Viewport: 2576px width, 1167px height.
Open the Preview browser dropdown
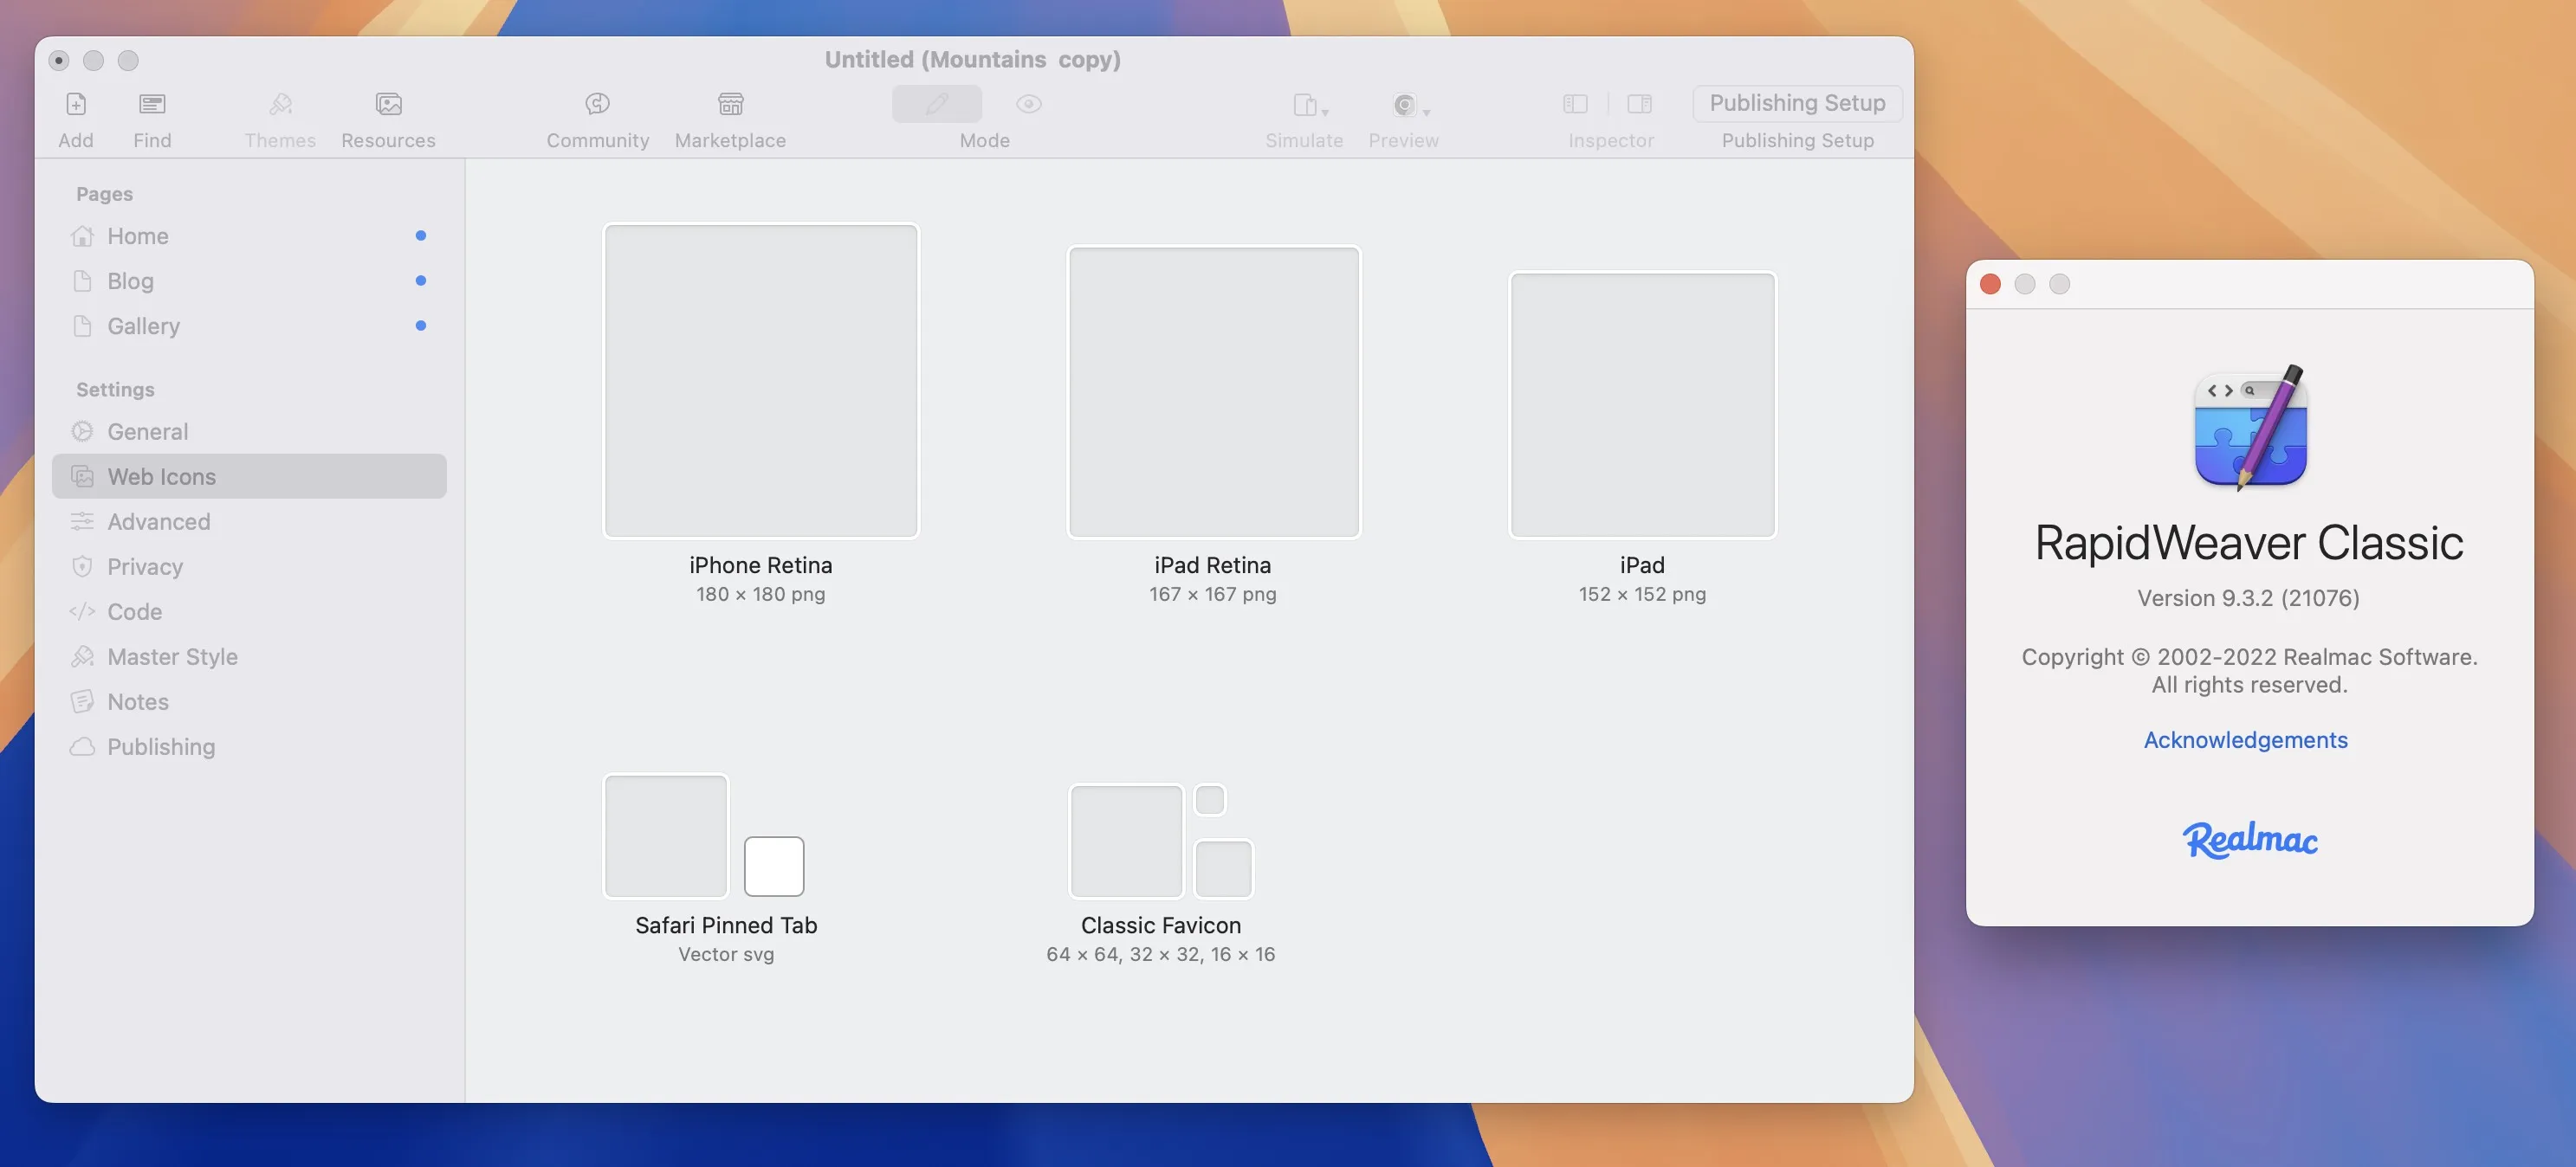[1410, 105]
